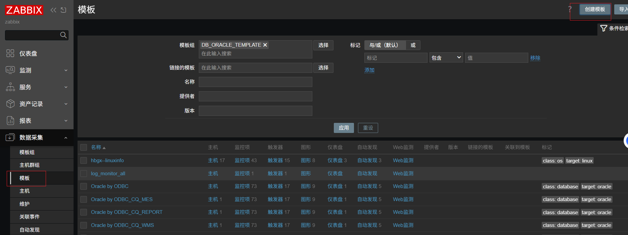
Task: Click the 版本 filter input field
Action: point(256,111)
